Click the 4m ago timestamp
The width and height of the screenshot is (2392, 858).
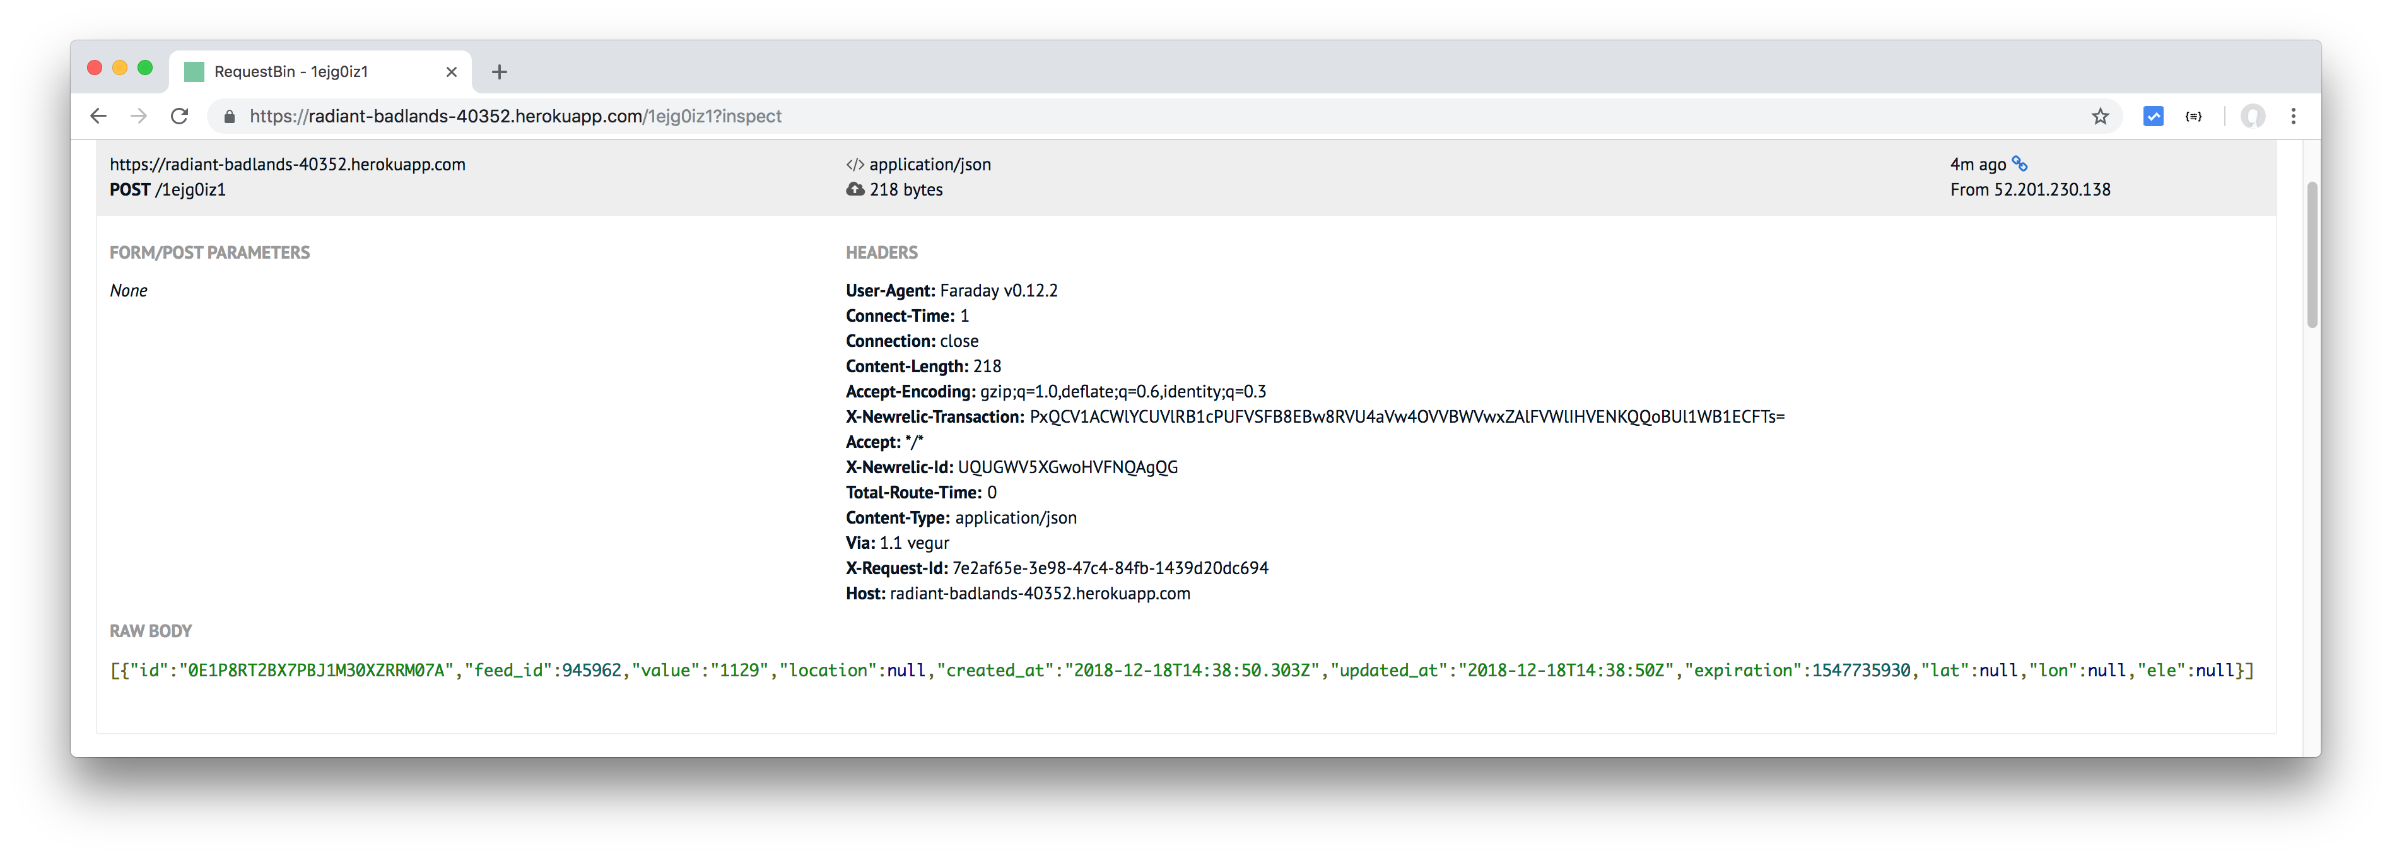point(1978,165)
